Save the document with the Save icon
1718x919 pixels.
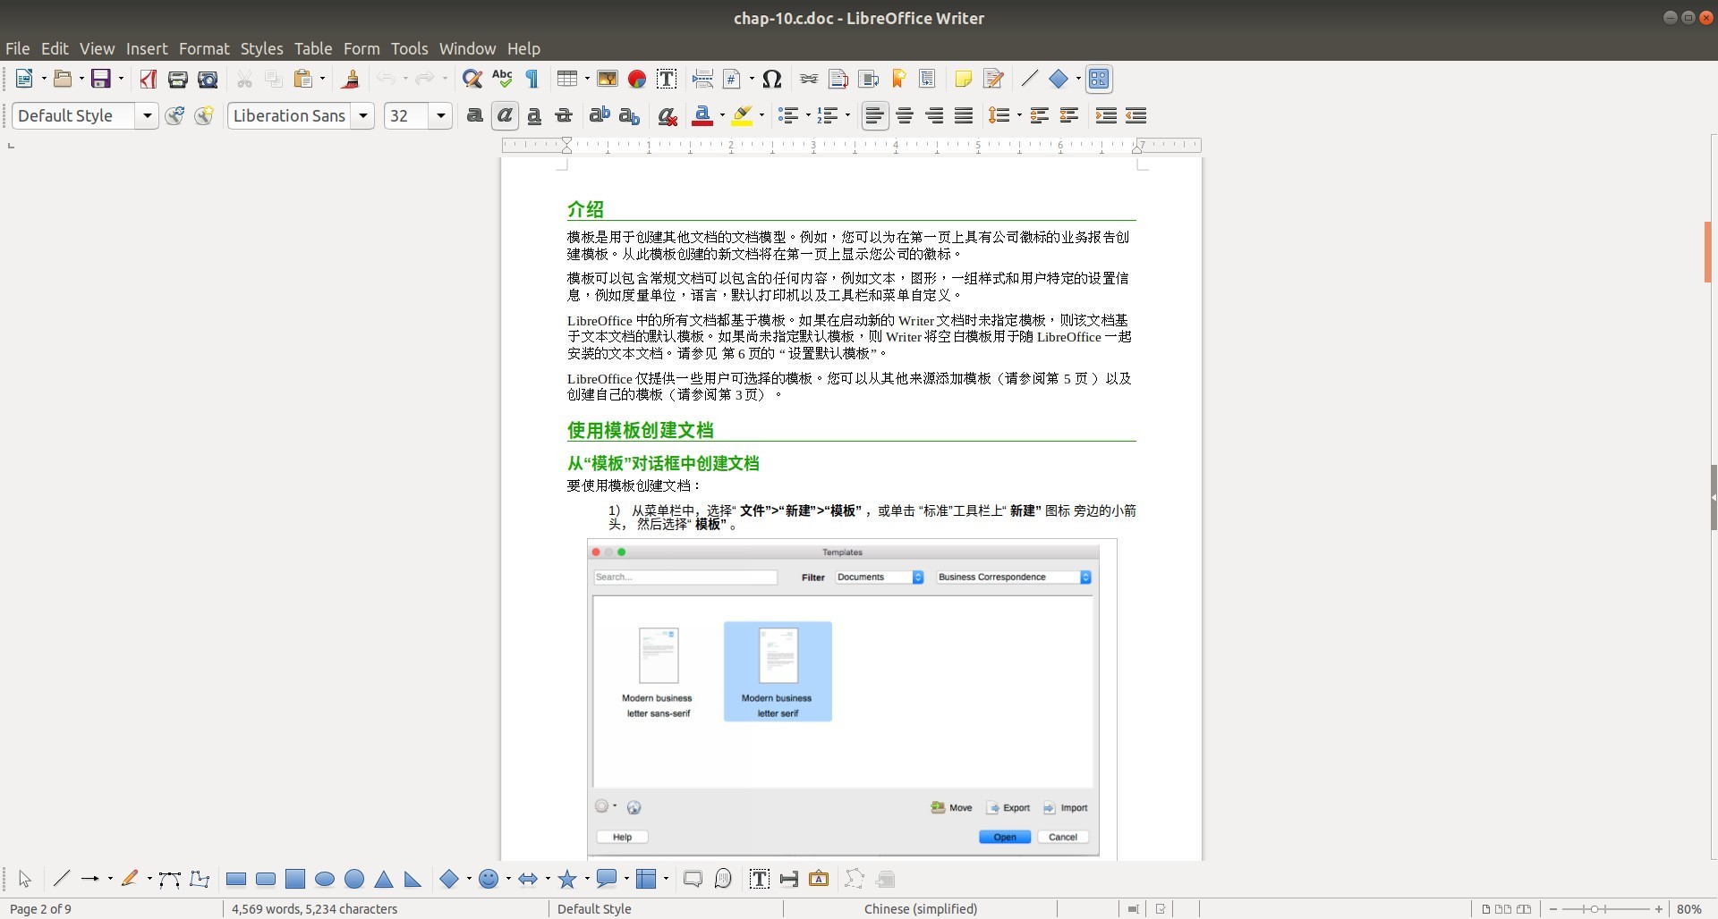click(x=101, y=80)
